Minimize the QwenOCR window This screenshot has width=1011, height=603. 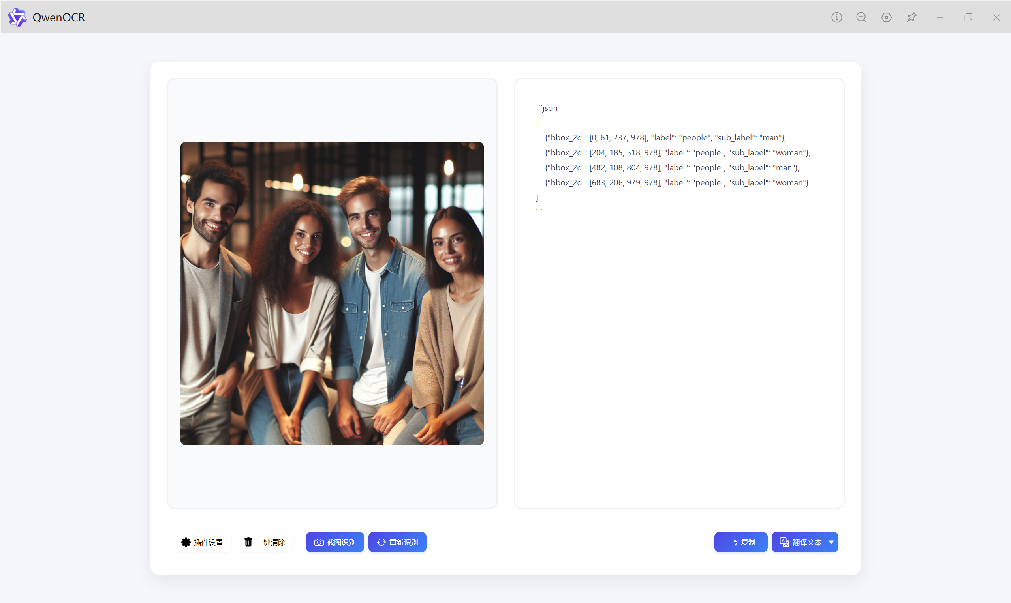[x=940, y=17]
